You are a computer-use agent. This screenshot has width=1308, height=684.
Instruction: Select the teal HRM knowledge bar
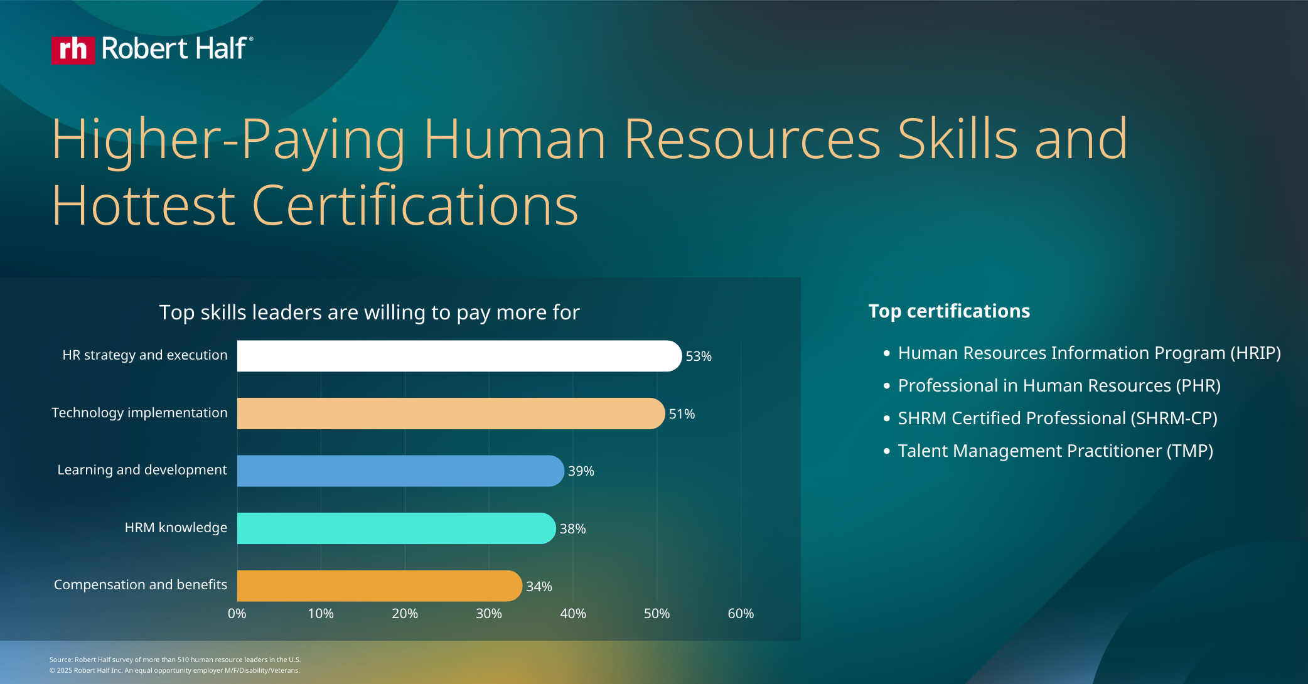click(394, 527)
